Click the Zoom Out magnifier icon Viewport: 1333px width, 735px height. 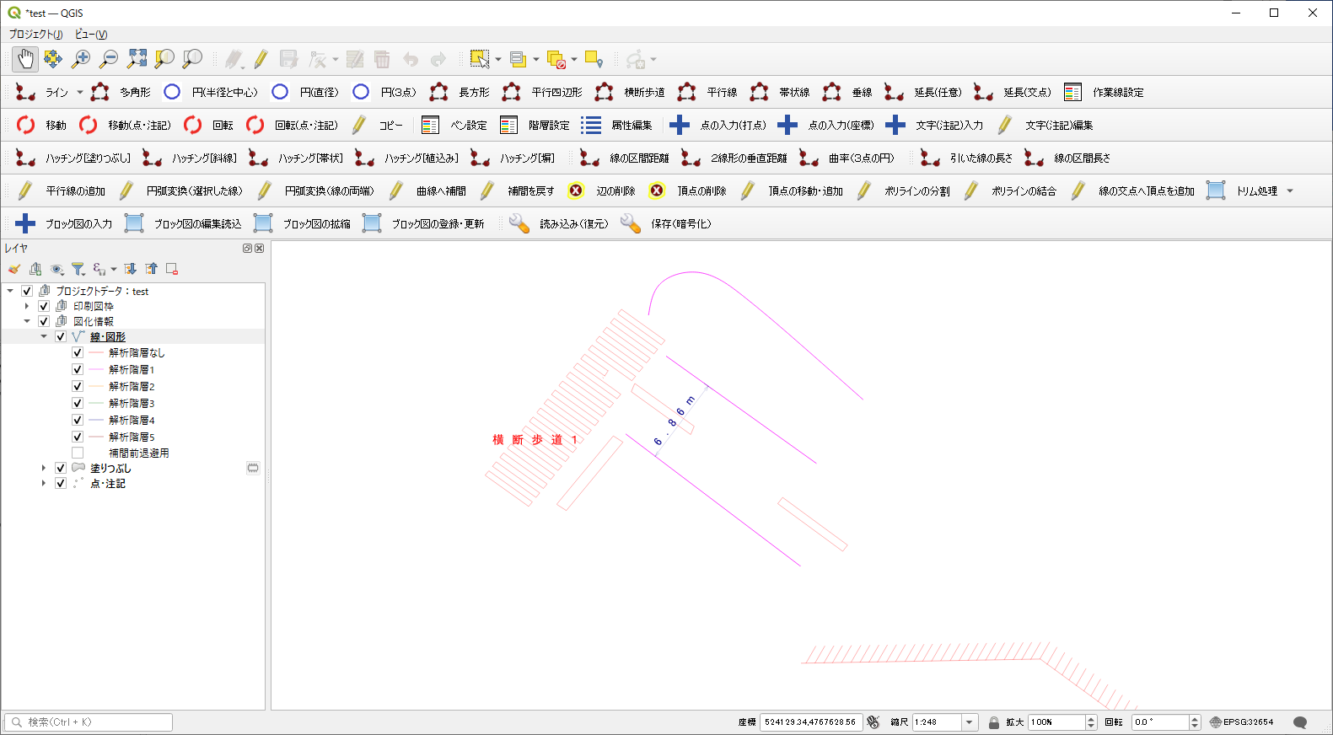coord(109,59)
